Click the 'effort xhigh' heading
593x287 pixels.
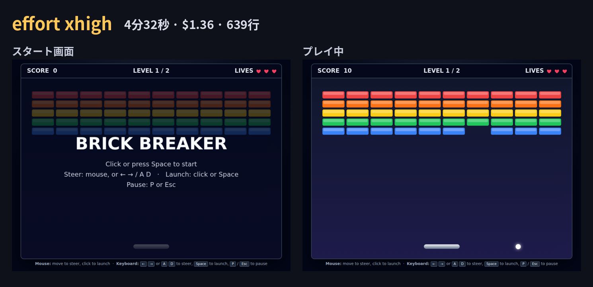[x=62, y=24]
